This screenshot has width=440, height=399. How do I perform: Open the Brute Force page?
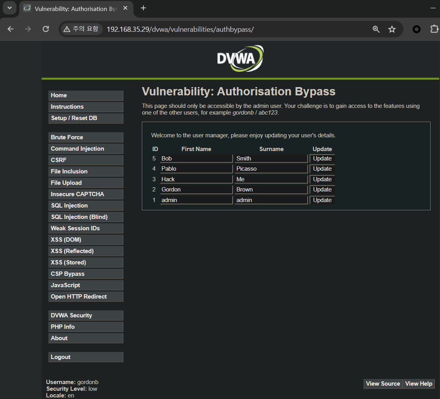coord(86,137)
